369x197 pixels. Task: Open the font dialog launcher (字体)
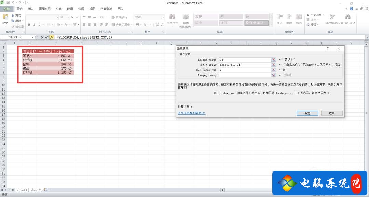tap(79, 32)
